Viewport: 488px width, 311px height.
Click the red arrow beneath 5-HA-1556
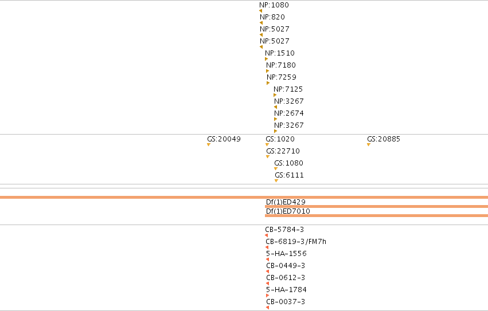click(x=267, y=259)
